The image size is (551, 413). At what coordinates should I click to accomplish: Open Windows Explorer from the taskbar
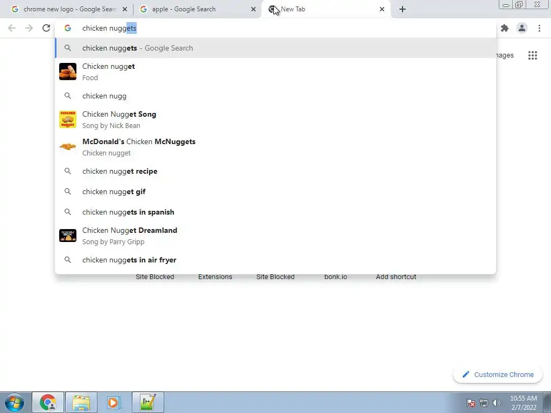click(81, 402)
